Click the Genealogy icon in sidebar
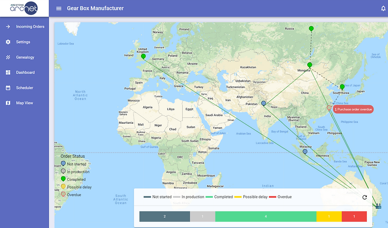The width and height of the screenshot is (388, 228). [x=8, y=57]
